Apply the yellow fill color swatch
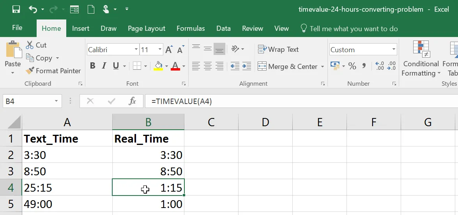 (x=158, y=66)
